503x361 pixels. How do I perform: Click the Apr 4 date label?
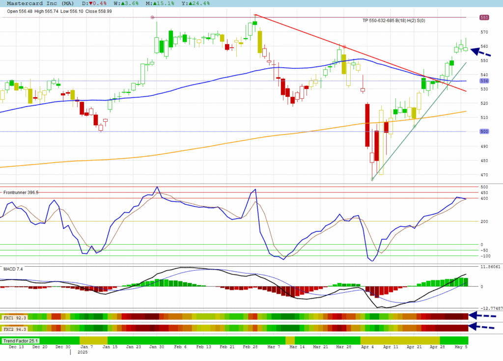367,347
